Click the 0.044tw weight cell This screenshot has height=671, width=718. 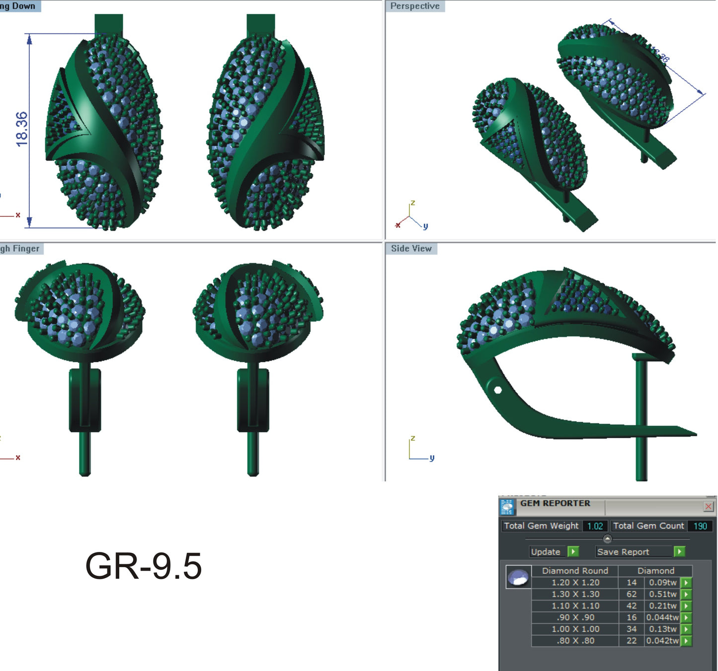[x=662, y=617]
